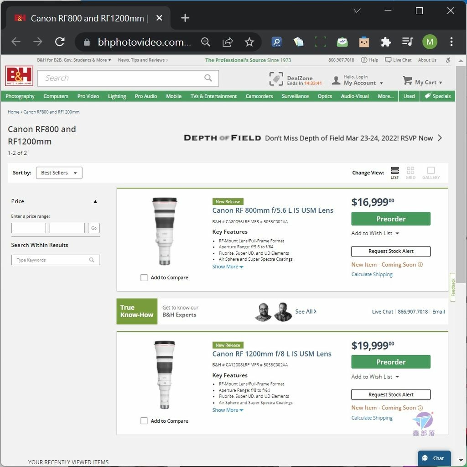Click the browser back arrow
Image resolution: width=467 pixels, height=467 pixels.
point(16,42)
